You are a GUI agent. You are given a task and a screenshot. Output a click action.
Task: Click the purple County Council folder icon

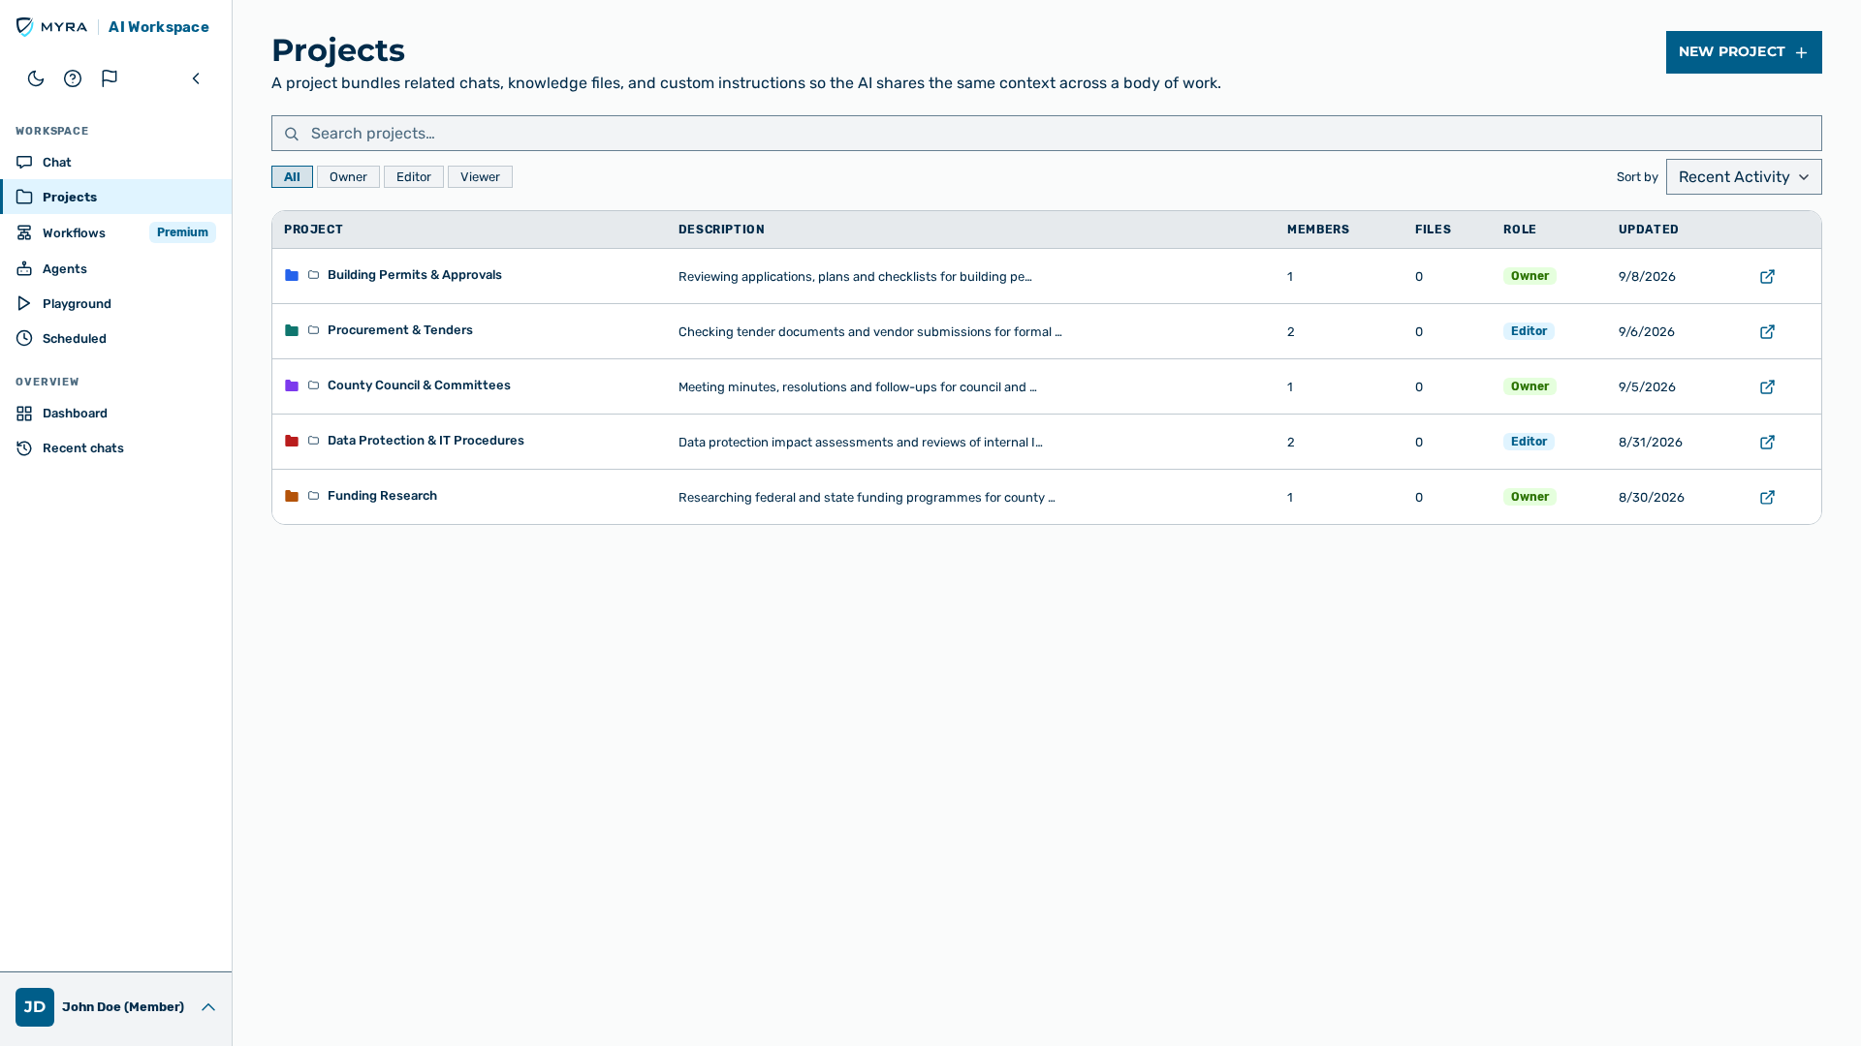292,385
